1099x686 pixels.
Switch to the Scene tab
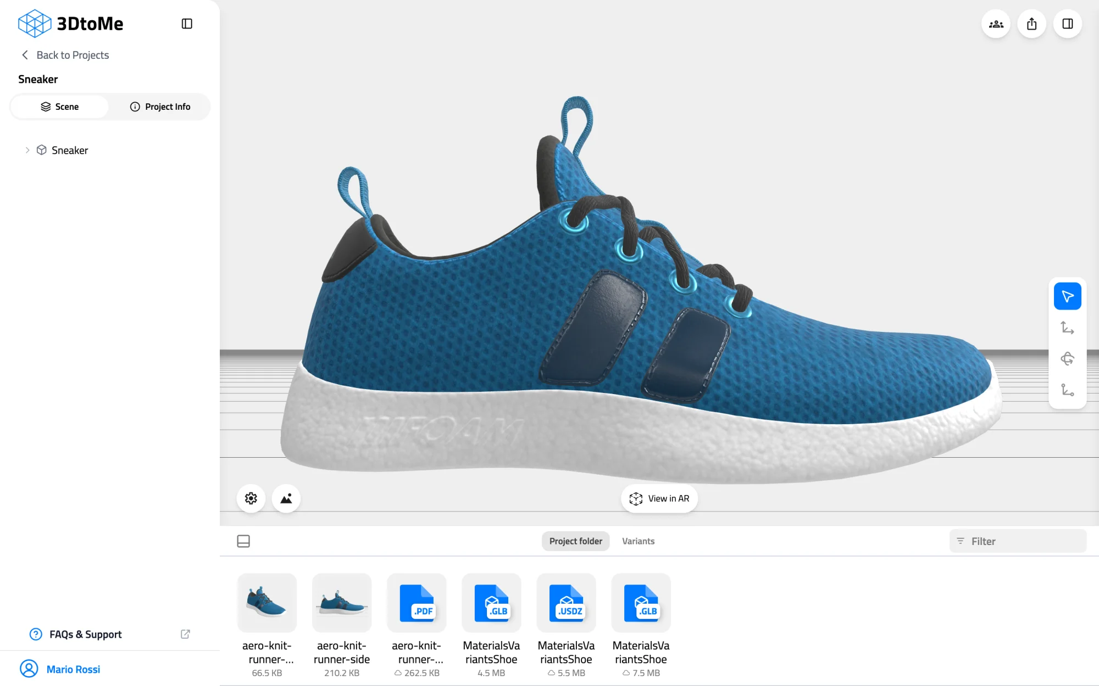59,106
